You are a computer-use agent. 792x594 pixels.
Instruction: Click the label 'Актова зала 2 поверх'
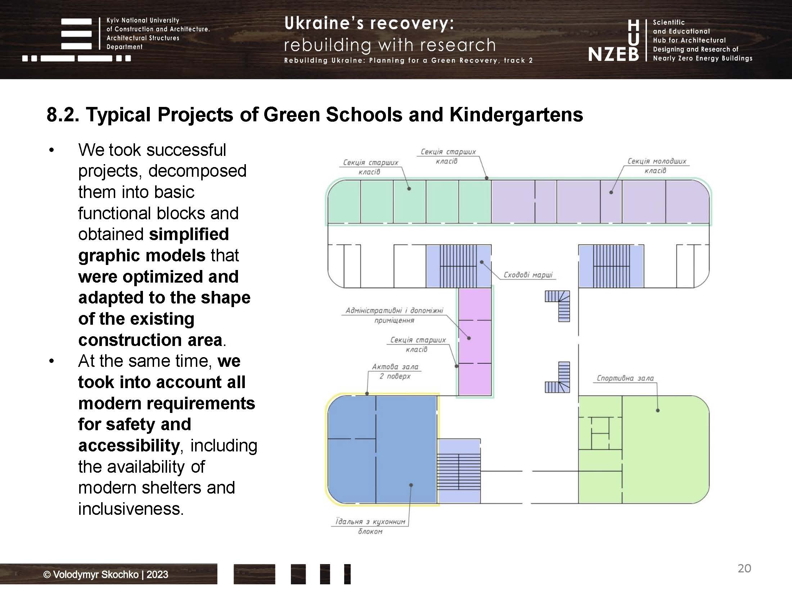click(x=395, y=372)
